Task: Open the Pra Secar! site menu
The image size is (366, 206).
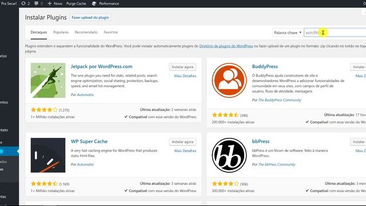Action: 9,3
